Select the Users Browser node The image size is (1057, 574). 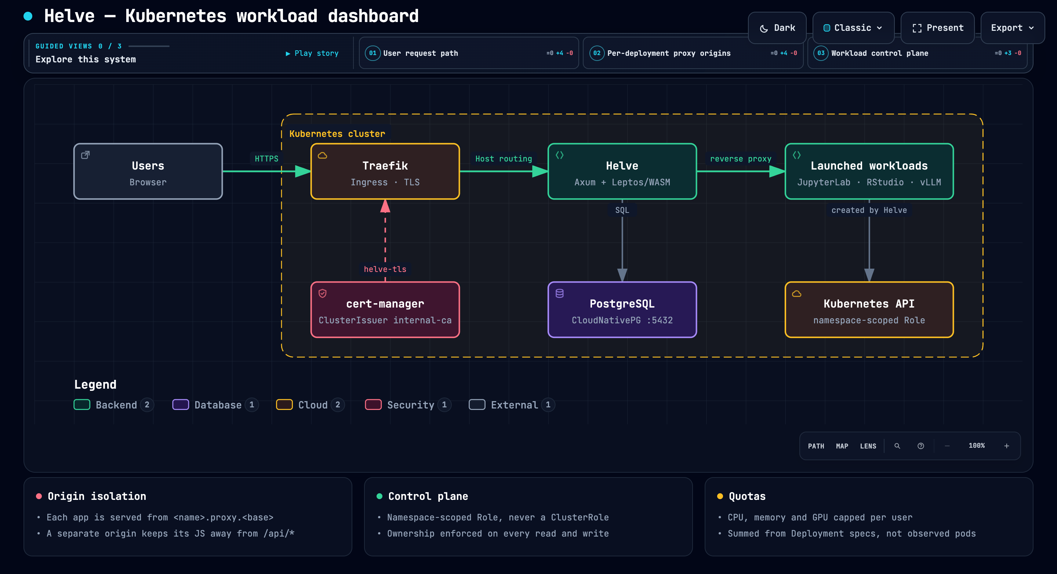(x=148, y=171)
